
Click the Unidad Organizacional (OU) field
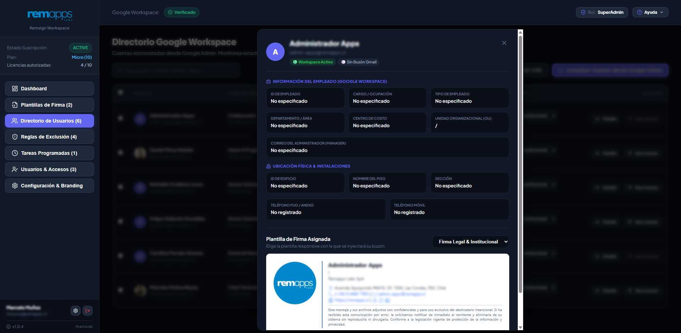point(470,123)
